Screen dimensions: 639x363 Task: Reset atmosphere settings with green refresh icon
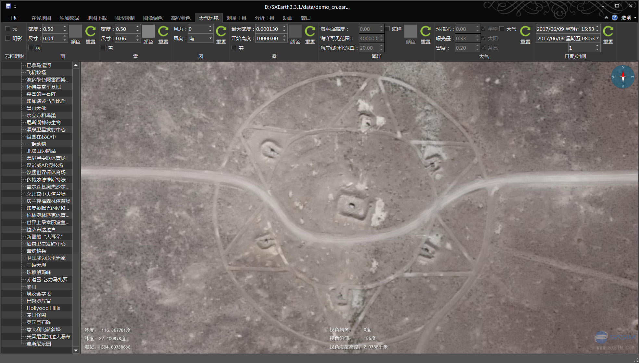525,32
